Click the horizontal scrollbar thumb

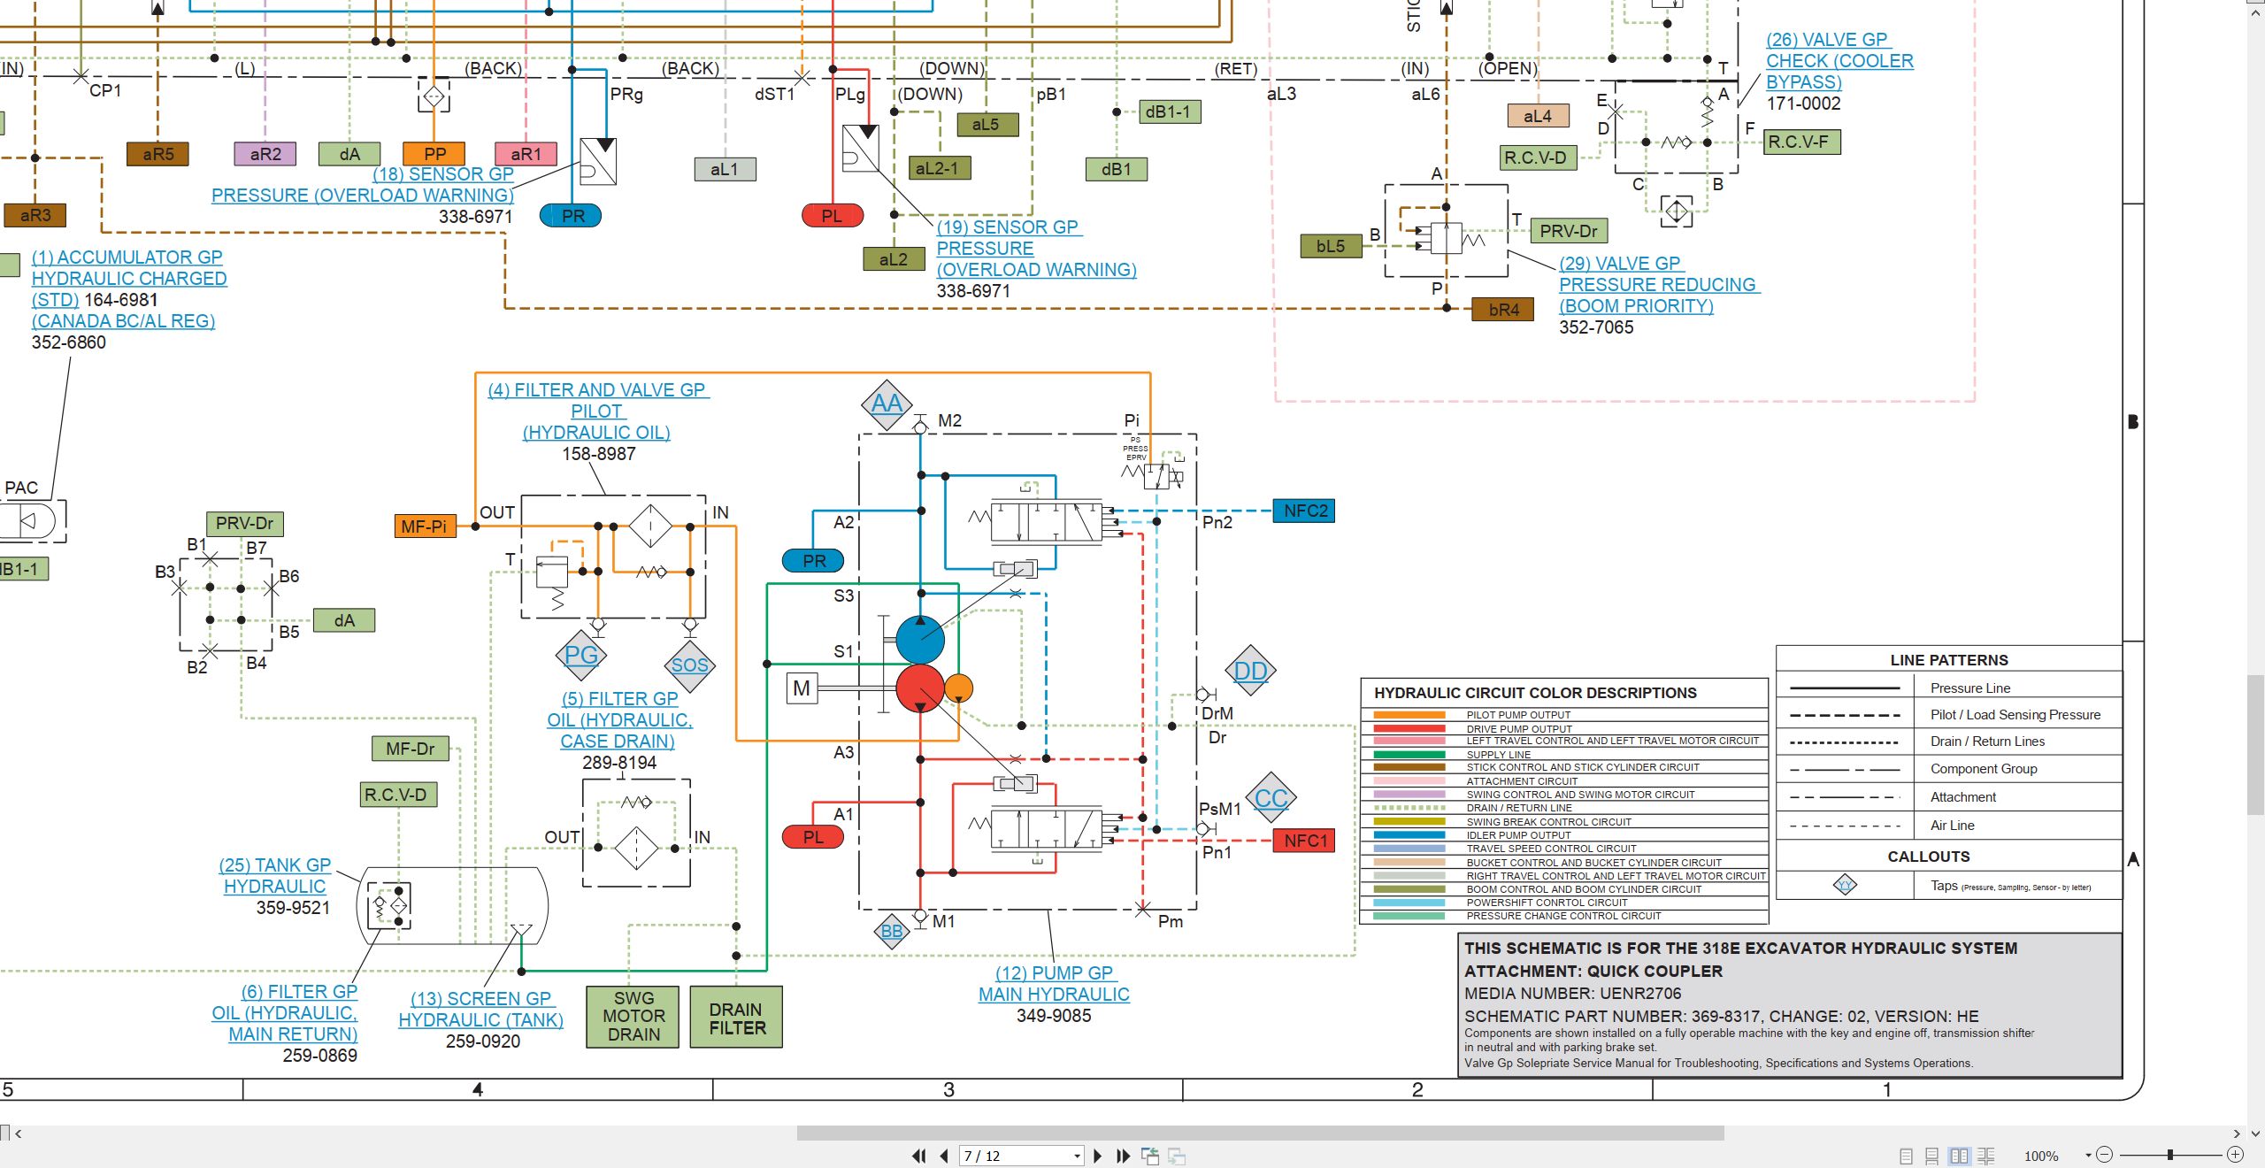coord(1260,1133)
